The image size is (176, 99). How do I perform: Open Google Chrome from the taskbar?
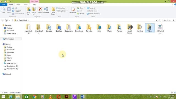[x=35, y=97]
